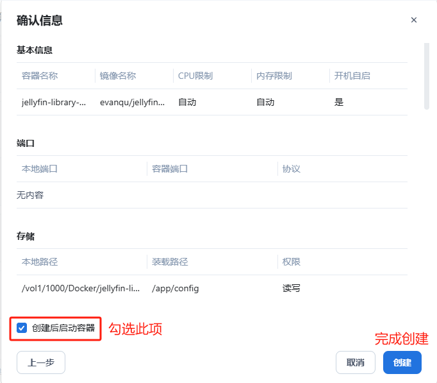
Task: Close the 确认信息 dialog with the X
Action: point(413,20)
